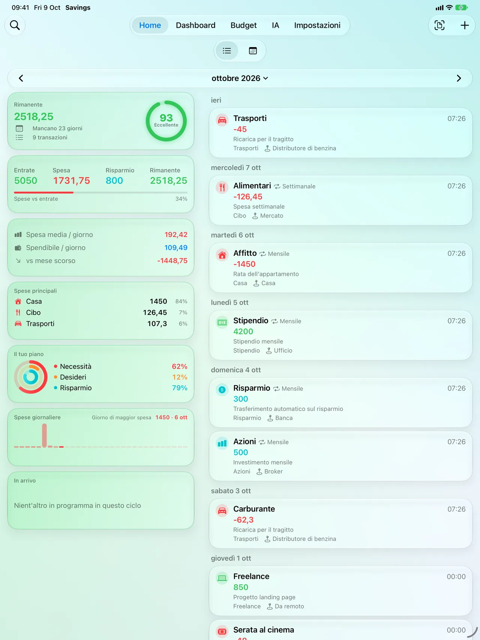Tap the Il tuo piano donut chart
The width and height of the screenshot is (480, 640).
(x=31, y=377)
